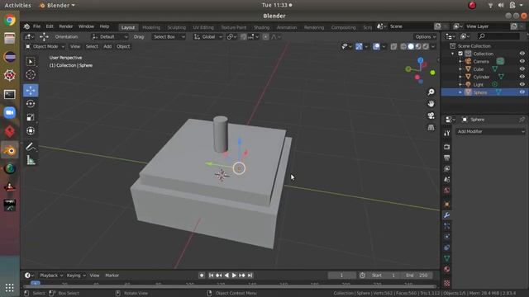Open the viewport Select menu
Viewport: 529px width, 297px height.
pyautogui.click(x=92, y=46)
